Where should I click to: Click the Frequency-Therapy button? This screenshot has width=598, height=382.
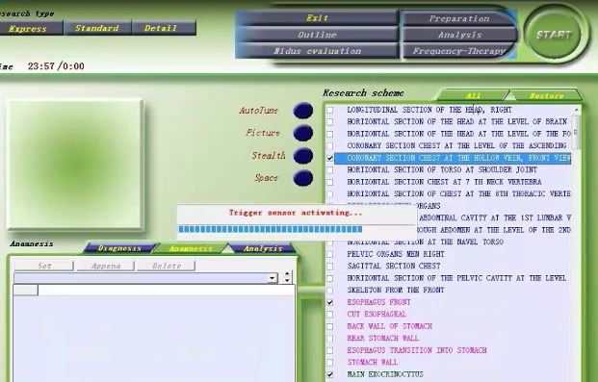click(459, 51)
